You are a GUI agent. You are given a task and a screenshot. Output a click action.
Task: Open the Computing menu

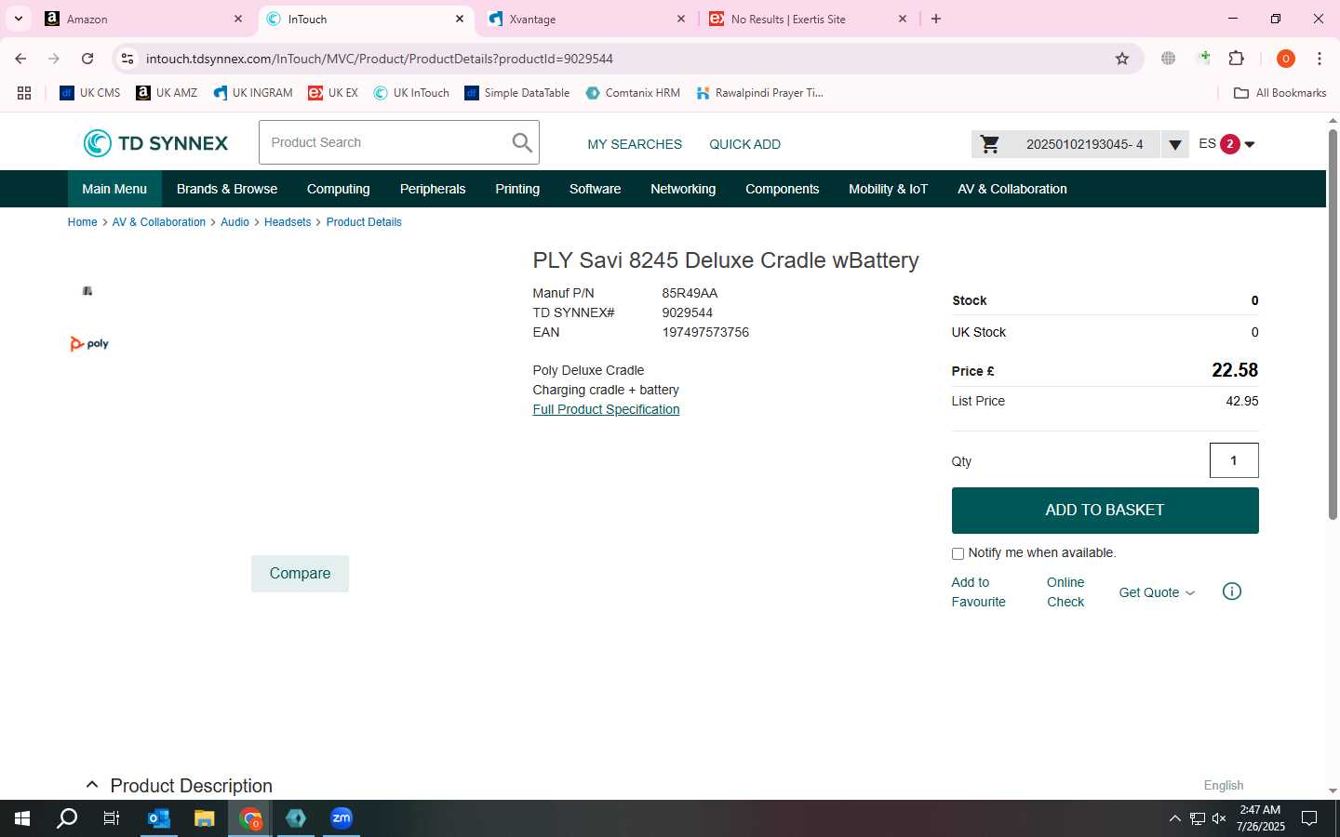pyautogui.click(x=339, y=189)
